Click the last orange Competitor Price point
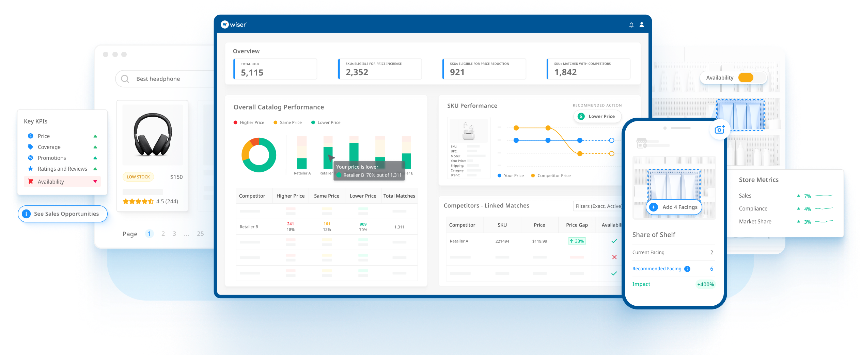This screenshot has width=861, height=355. tap(612, 154)
